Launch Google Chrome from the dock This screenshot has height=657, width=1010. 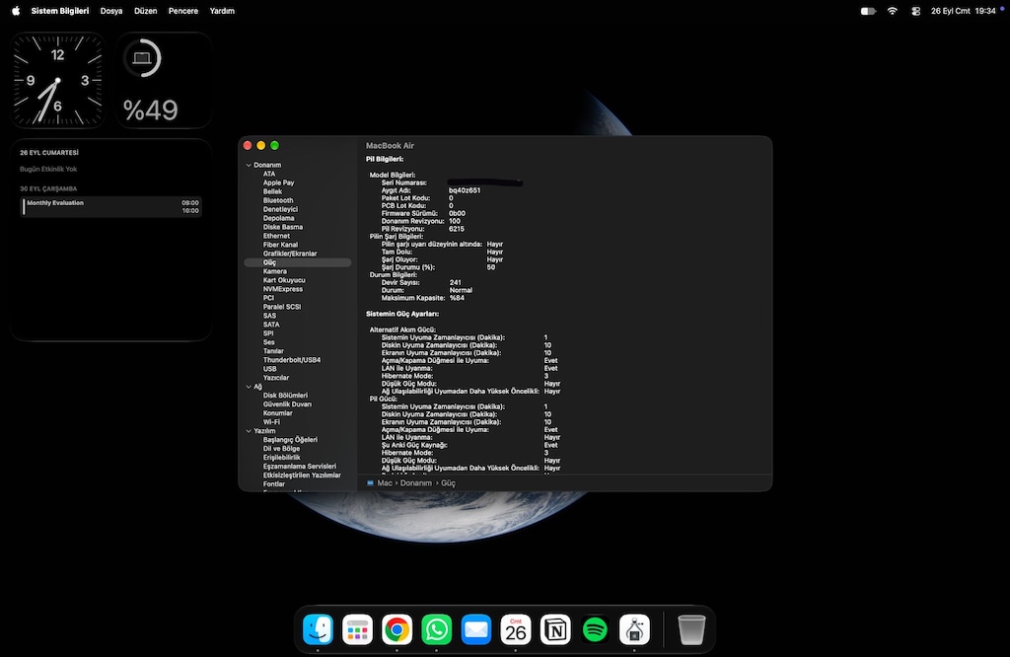coord(397,629)
